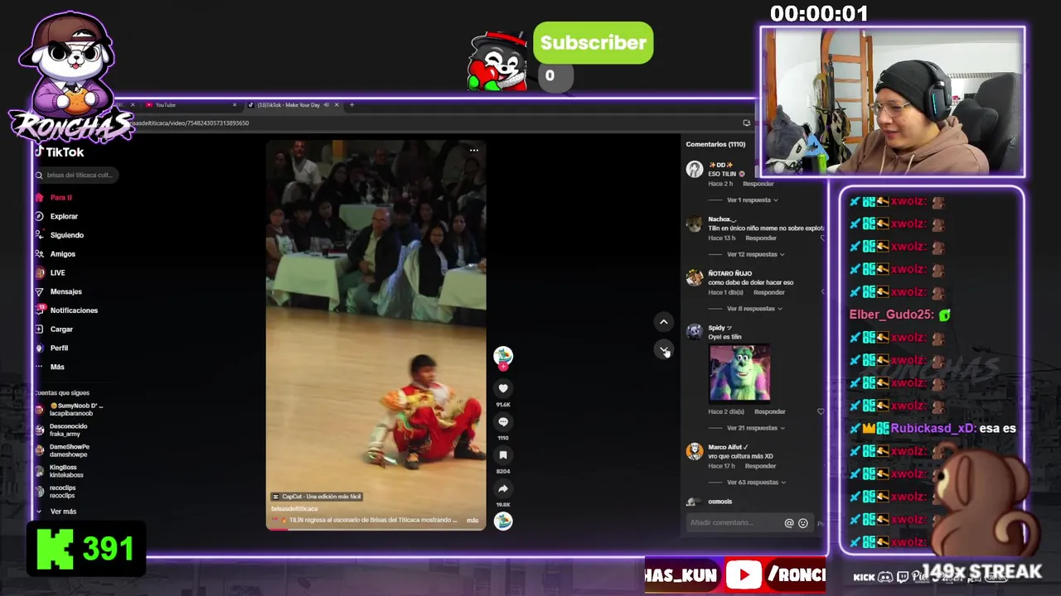Viewport: 1061px width, 596px height.
Task: Click the Añadir comentario field
Action: [734, 523]
